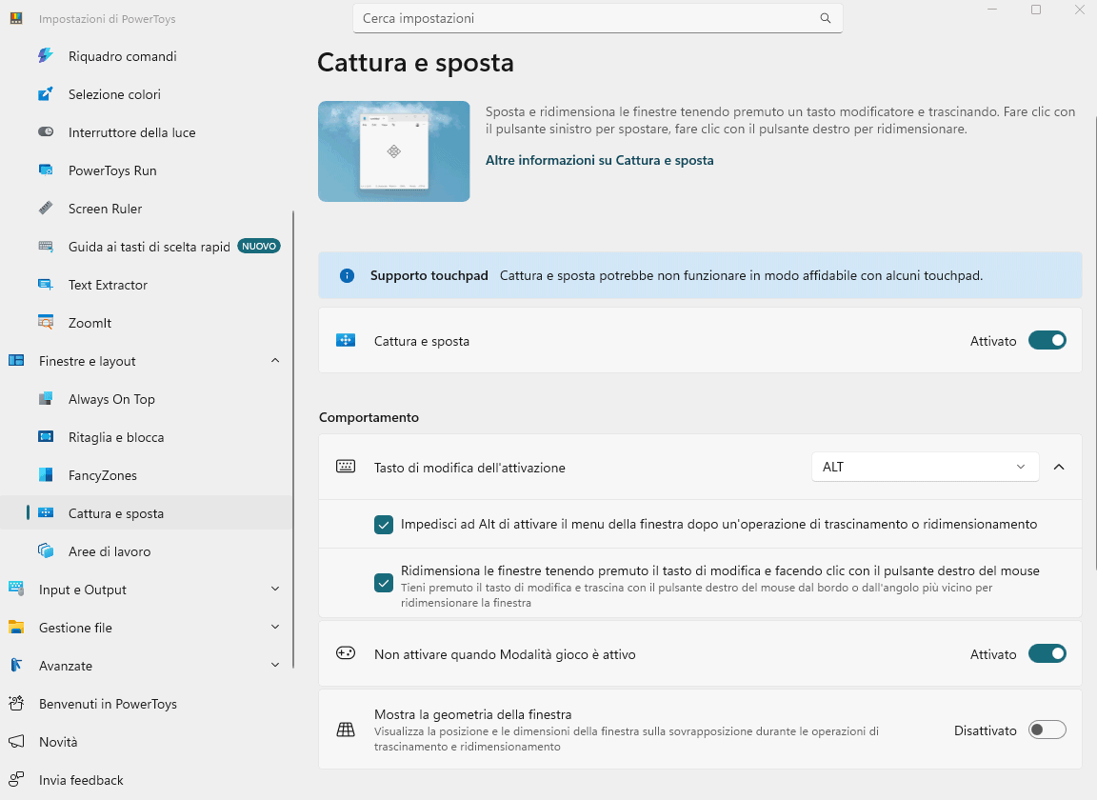The image size is (1097, 800).
Task: Select the ZoomIt sidebar label
Action: (90, 323)
